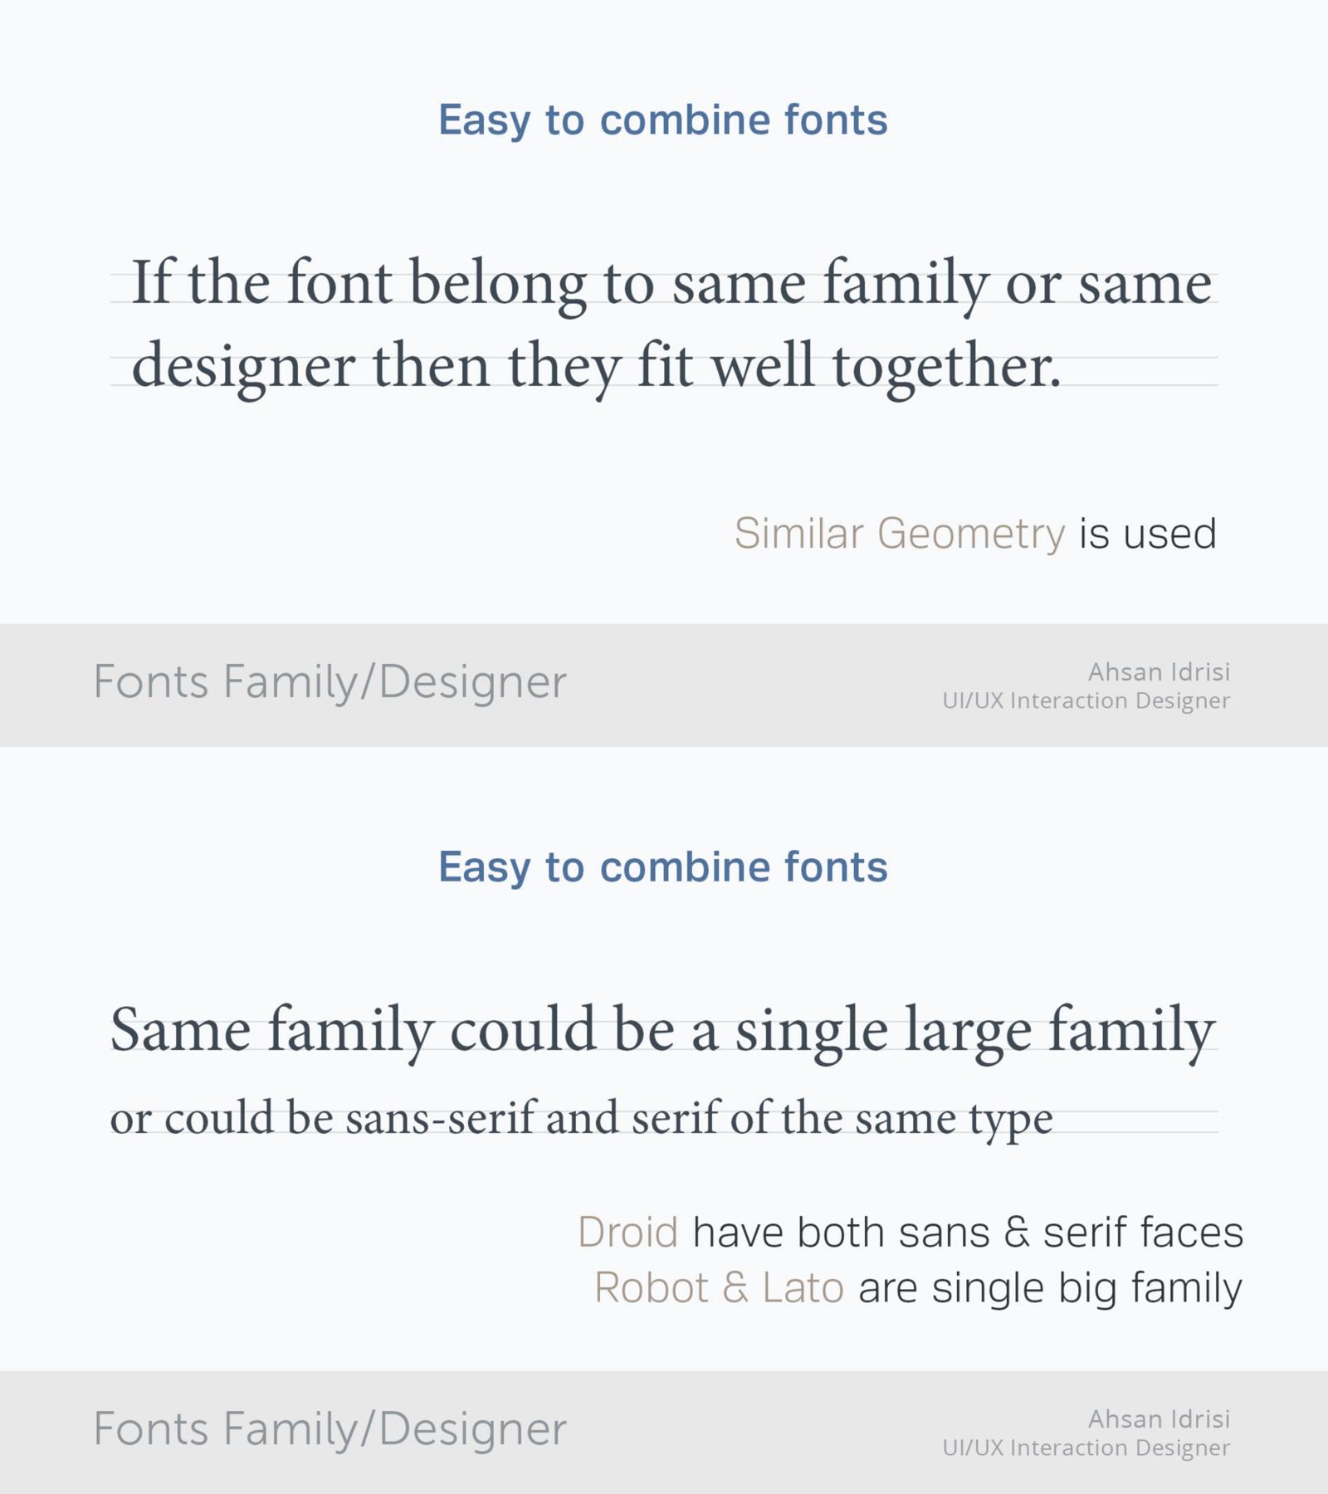Image resolution: width=1328 pixels, height=1494 pixels.
Task: Click the word 'together.' in the first slide
Action: pyautogui.click(x=947, y=369)
